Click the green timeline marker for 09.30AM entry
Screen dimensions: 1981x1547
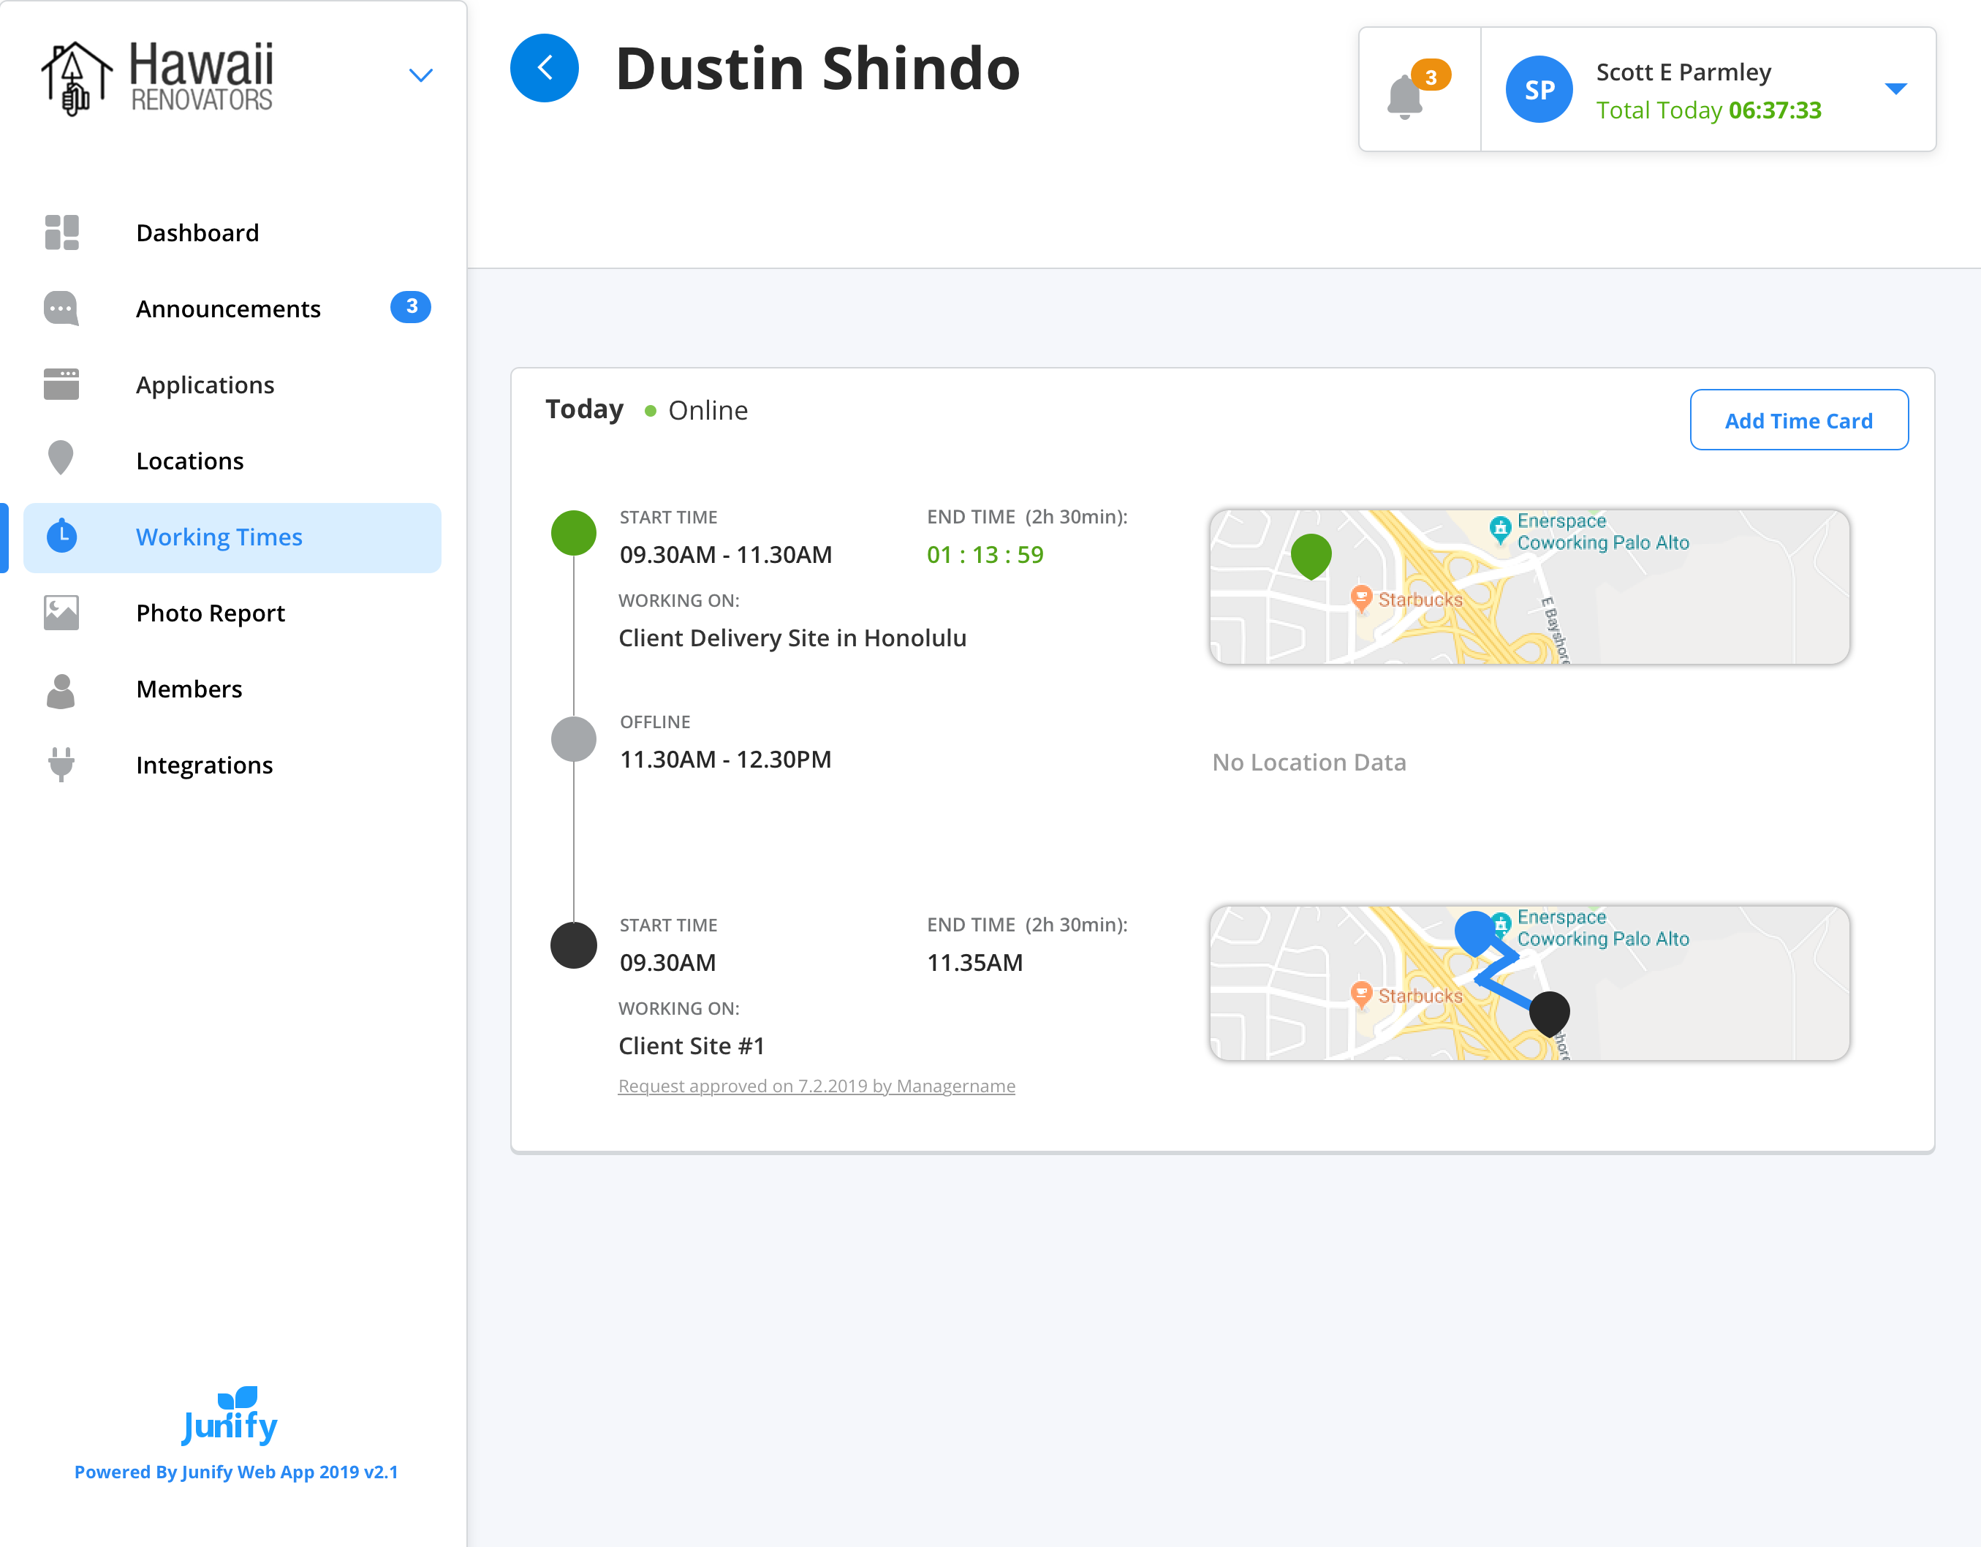click(574, 534)
